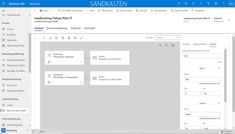
Task: Expand canvas to fullscreen with arrows icon
Action: 81,38
